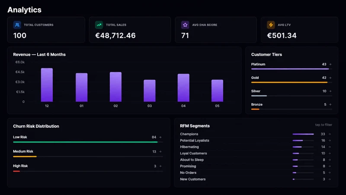
Task: Select the Low Risk label
Action: pos(20,137)
